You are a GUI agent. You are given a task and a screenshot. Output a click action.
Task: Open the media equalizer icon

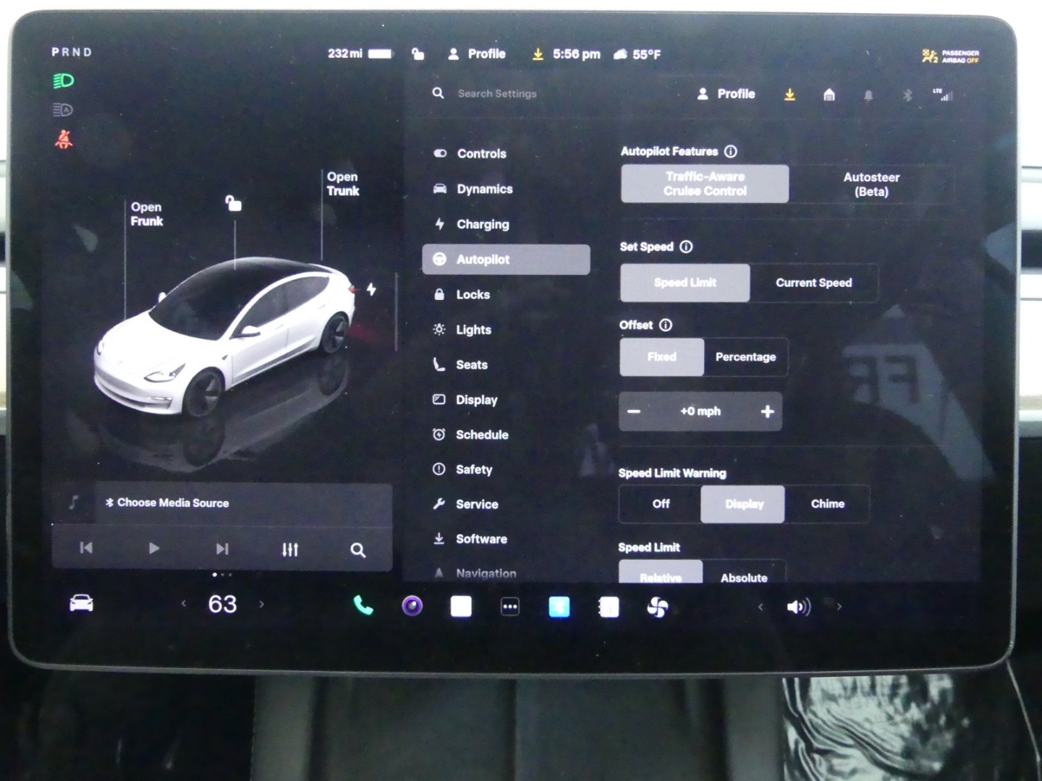point(290,550)
